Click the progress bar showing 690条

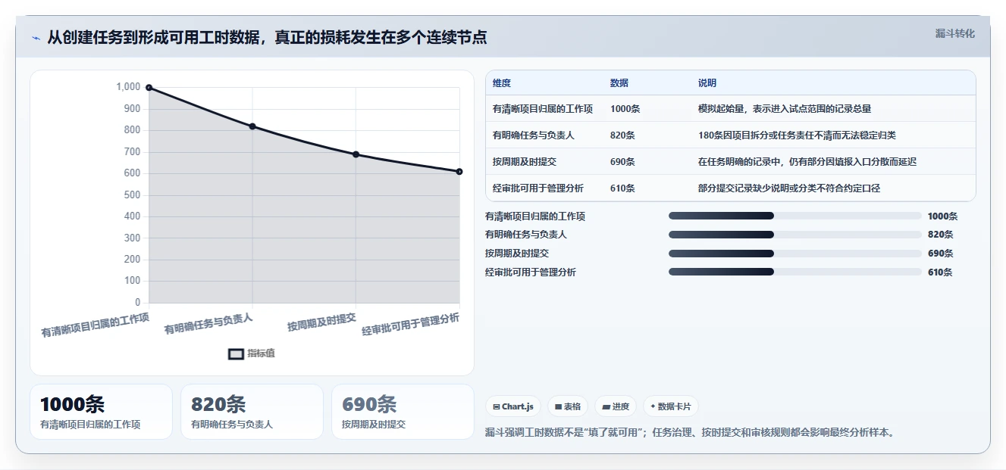794,254
